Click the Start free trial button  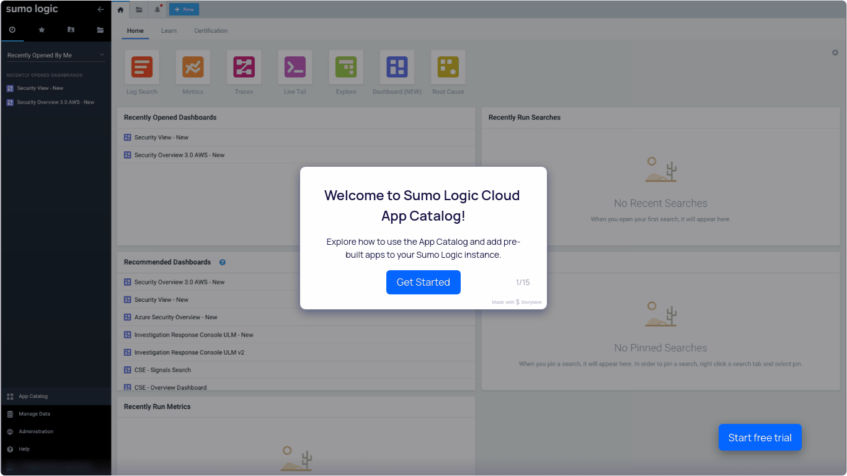(760, 438)
